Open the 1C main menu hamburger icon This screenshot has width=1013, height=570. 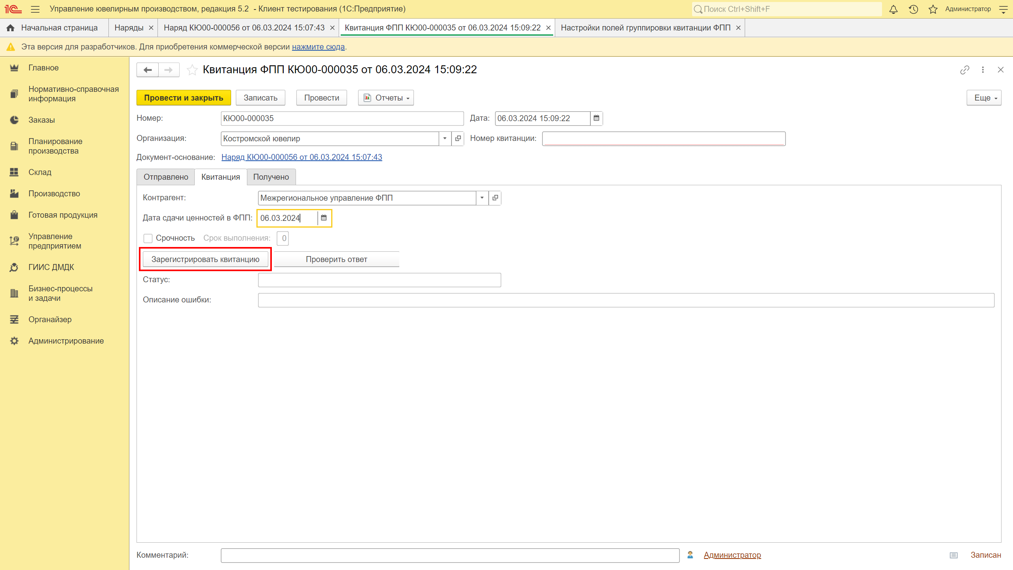(x=35, y=9)
